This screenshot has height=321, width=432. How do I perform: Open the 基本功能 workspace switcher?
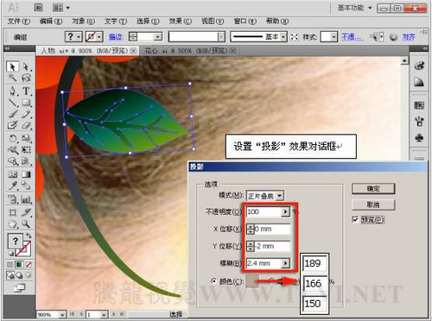(x=354, y=8)
